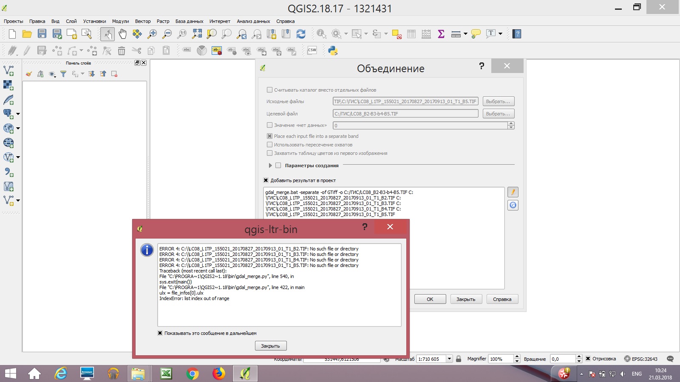This screenshot has height=382, width=680.
Task: Activate the Zoom In magnifier tool
Action: click(x=152, y=34)
